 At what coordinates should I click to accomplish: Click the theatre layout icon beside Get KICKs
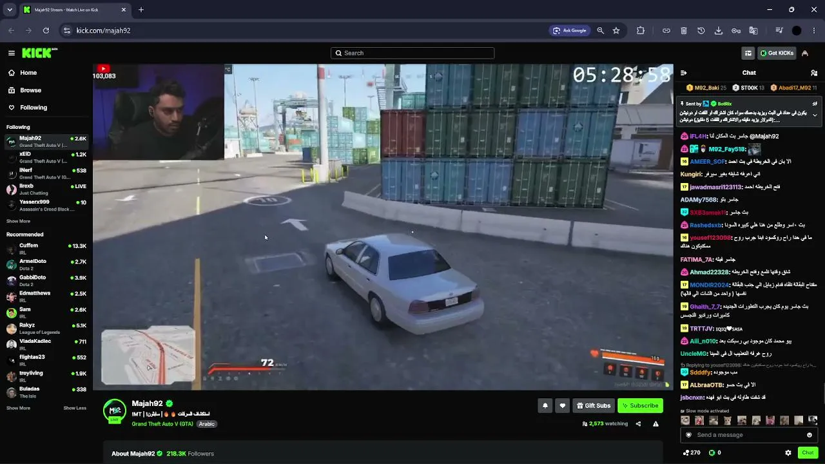748,53
